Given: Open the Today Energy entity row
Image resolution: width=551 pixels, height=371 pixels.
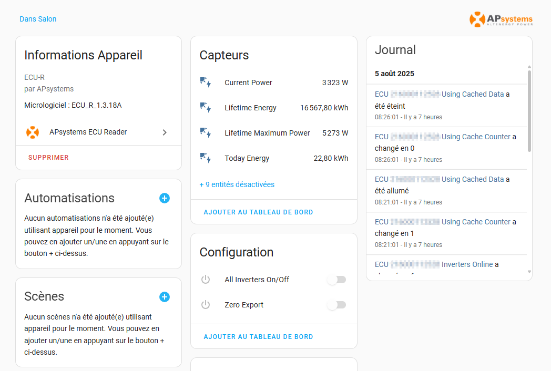Looking at the screenshot, I should (x=274, y=159).
